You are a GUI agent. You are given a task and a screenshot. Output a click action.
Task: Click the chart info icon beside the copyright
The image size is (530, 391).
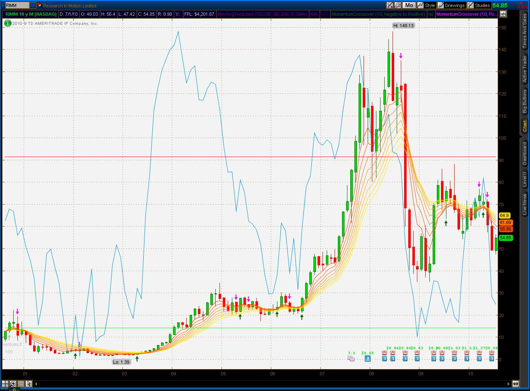[x=7, y=23]
